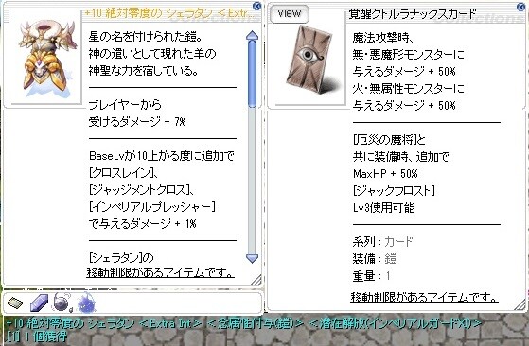This screenshot has height=346, width=529.
Task: Click the resize grip of armor window
Action: pos(256,280)
